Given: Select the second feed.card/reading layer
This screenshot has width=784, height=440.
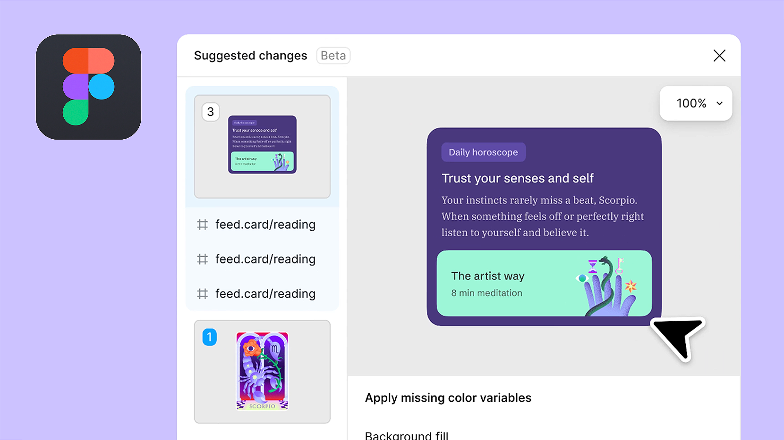Looking at the screenshot, I should (265, 259).
